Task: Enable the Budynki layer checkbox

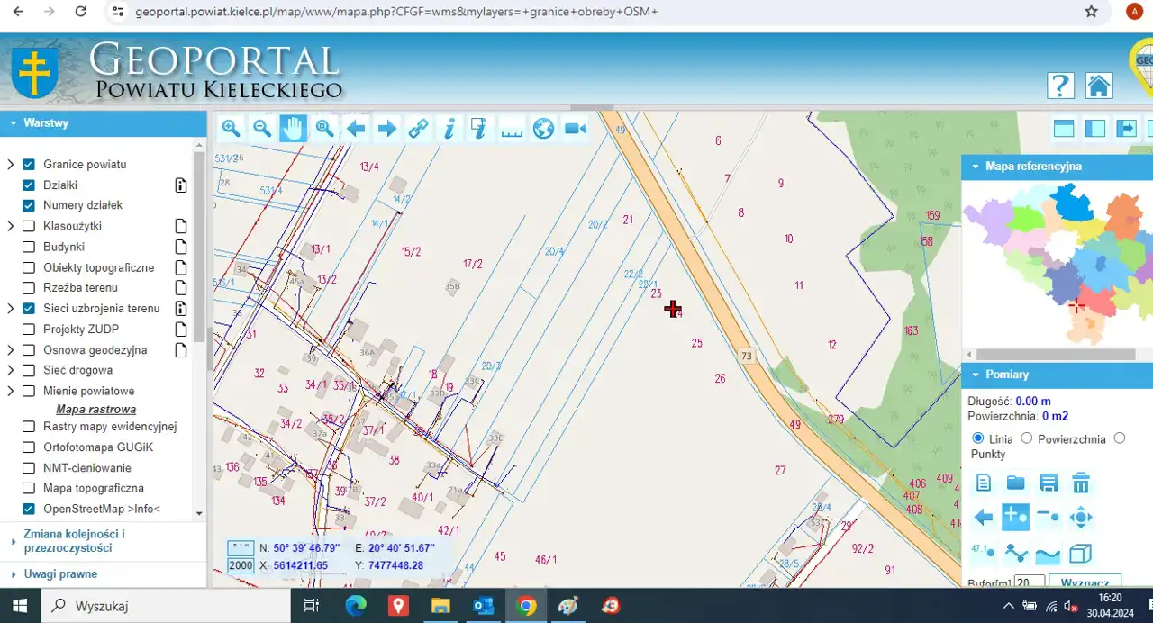Action: click(29, 247)
